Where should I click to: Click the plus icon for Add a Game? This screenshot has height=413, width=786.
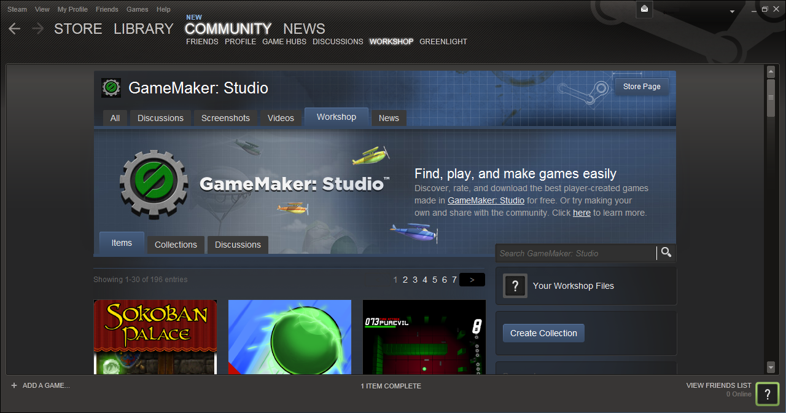(14, 385)
